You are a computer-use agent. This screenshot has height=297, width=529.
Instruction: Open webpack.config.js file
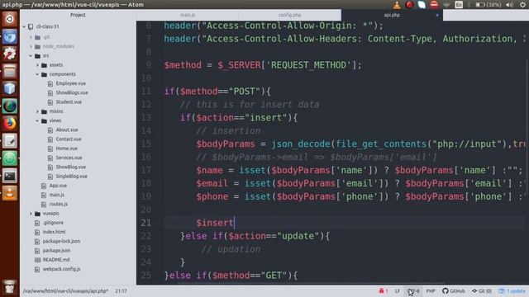tap(61, 270)
